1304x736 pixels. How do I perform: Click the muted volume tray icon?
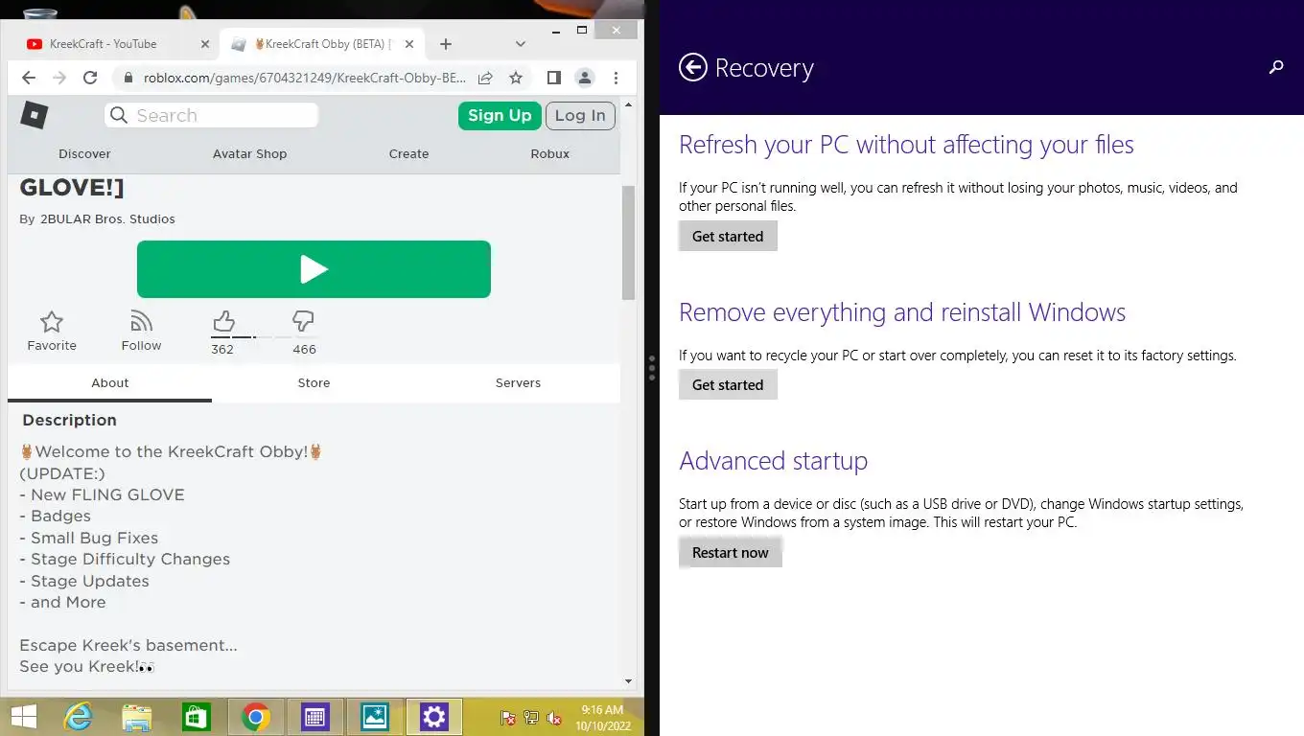tap(554, 717)
